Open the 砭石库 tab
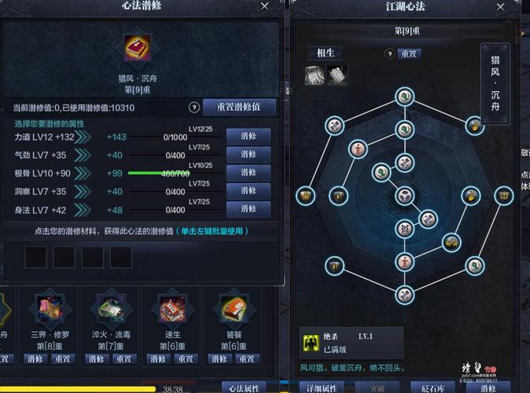 click(432, 388)
